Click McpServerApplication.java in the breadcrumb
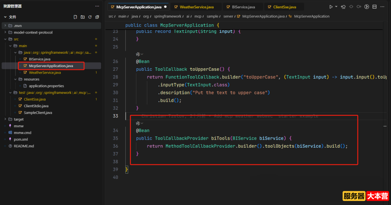 (263, 16)
